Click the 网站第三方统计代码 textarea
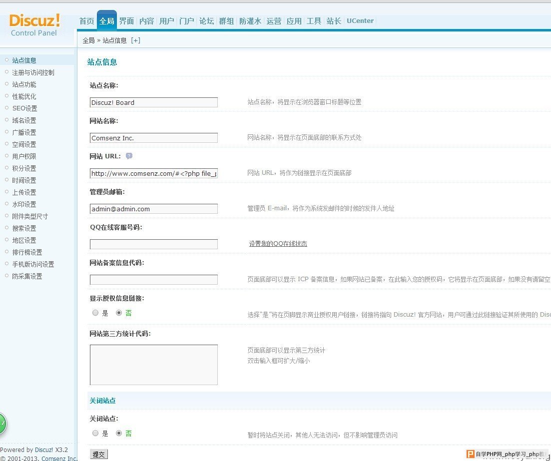The height and width of the screenshot is (461, 551). tap(153, 365)
